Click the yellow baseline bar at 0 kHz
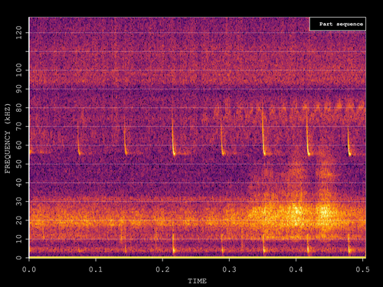 pyautogui.click(x=198, y=257)
